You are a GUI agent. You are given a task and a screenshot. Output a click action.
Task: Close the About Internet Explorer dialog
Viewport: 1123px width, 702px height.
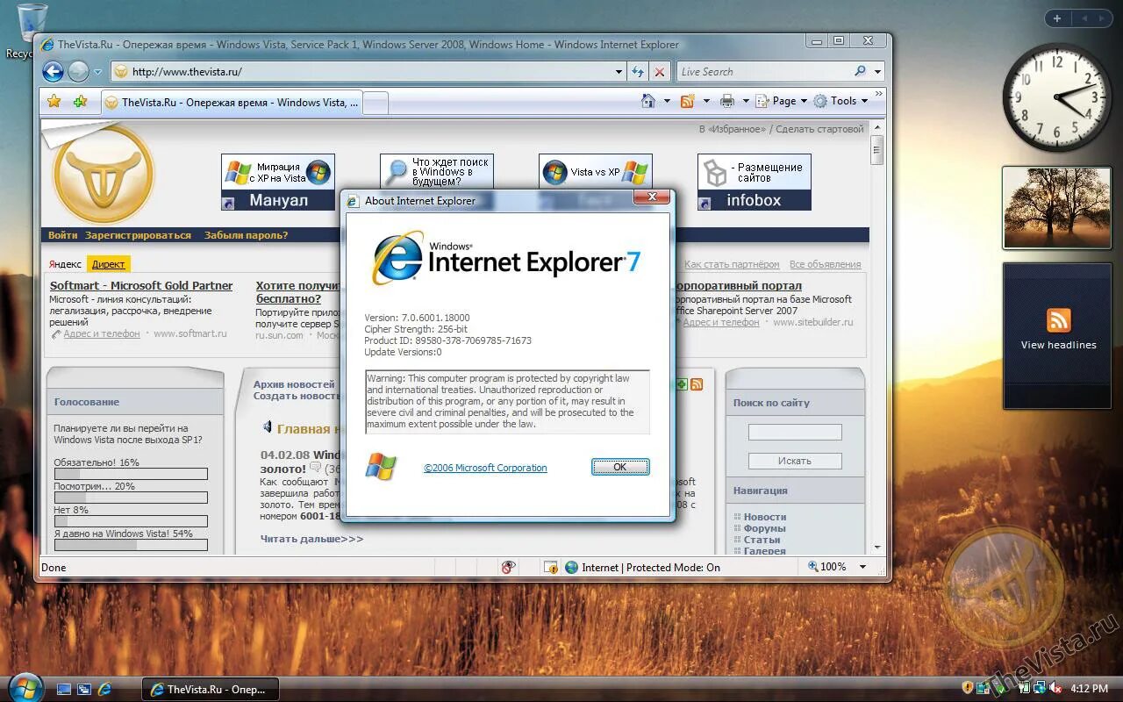(x=652, y=197)
